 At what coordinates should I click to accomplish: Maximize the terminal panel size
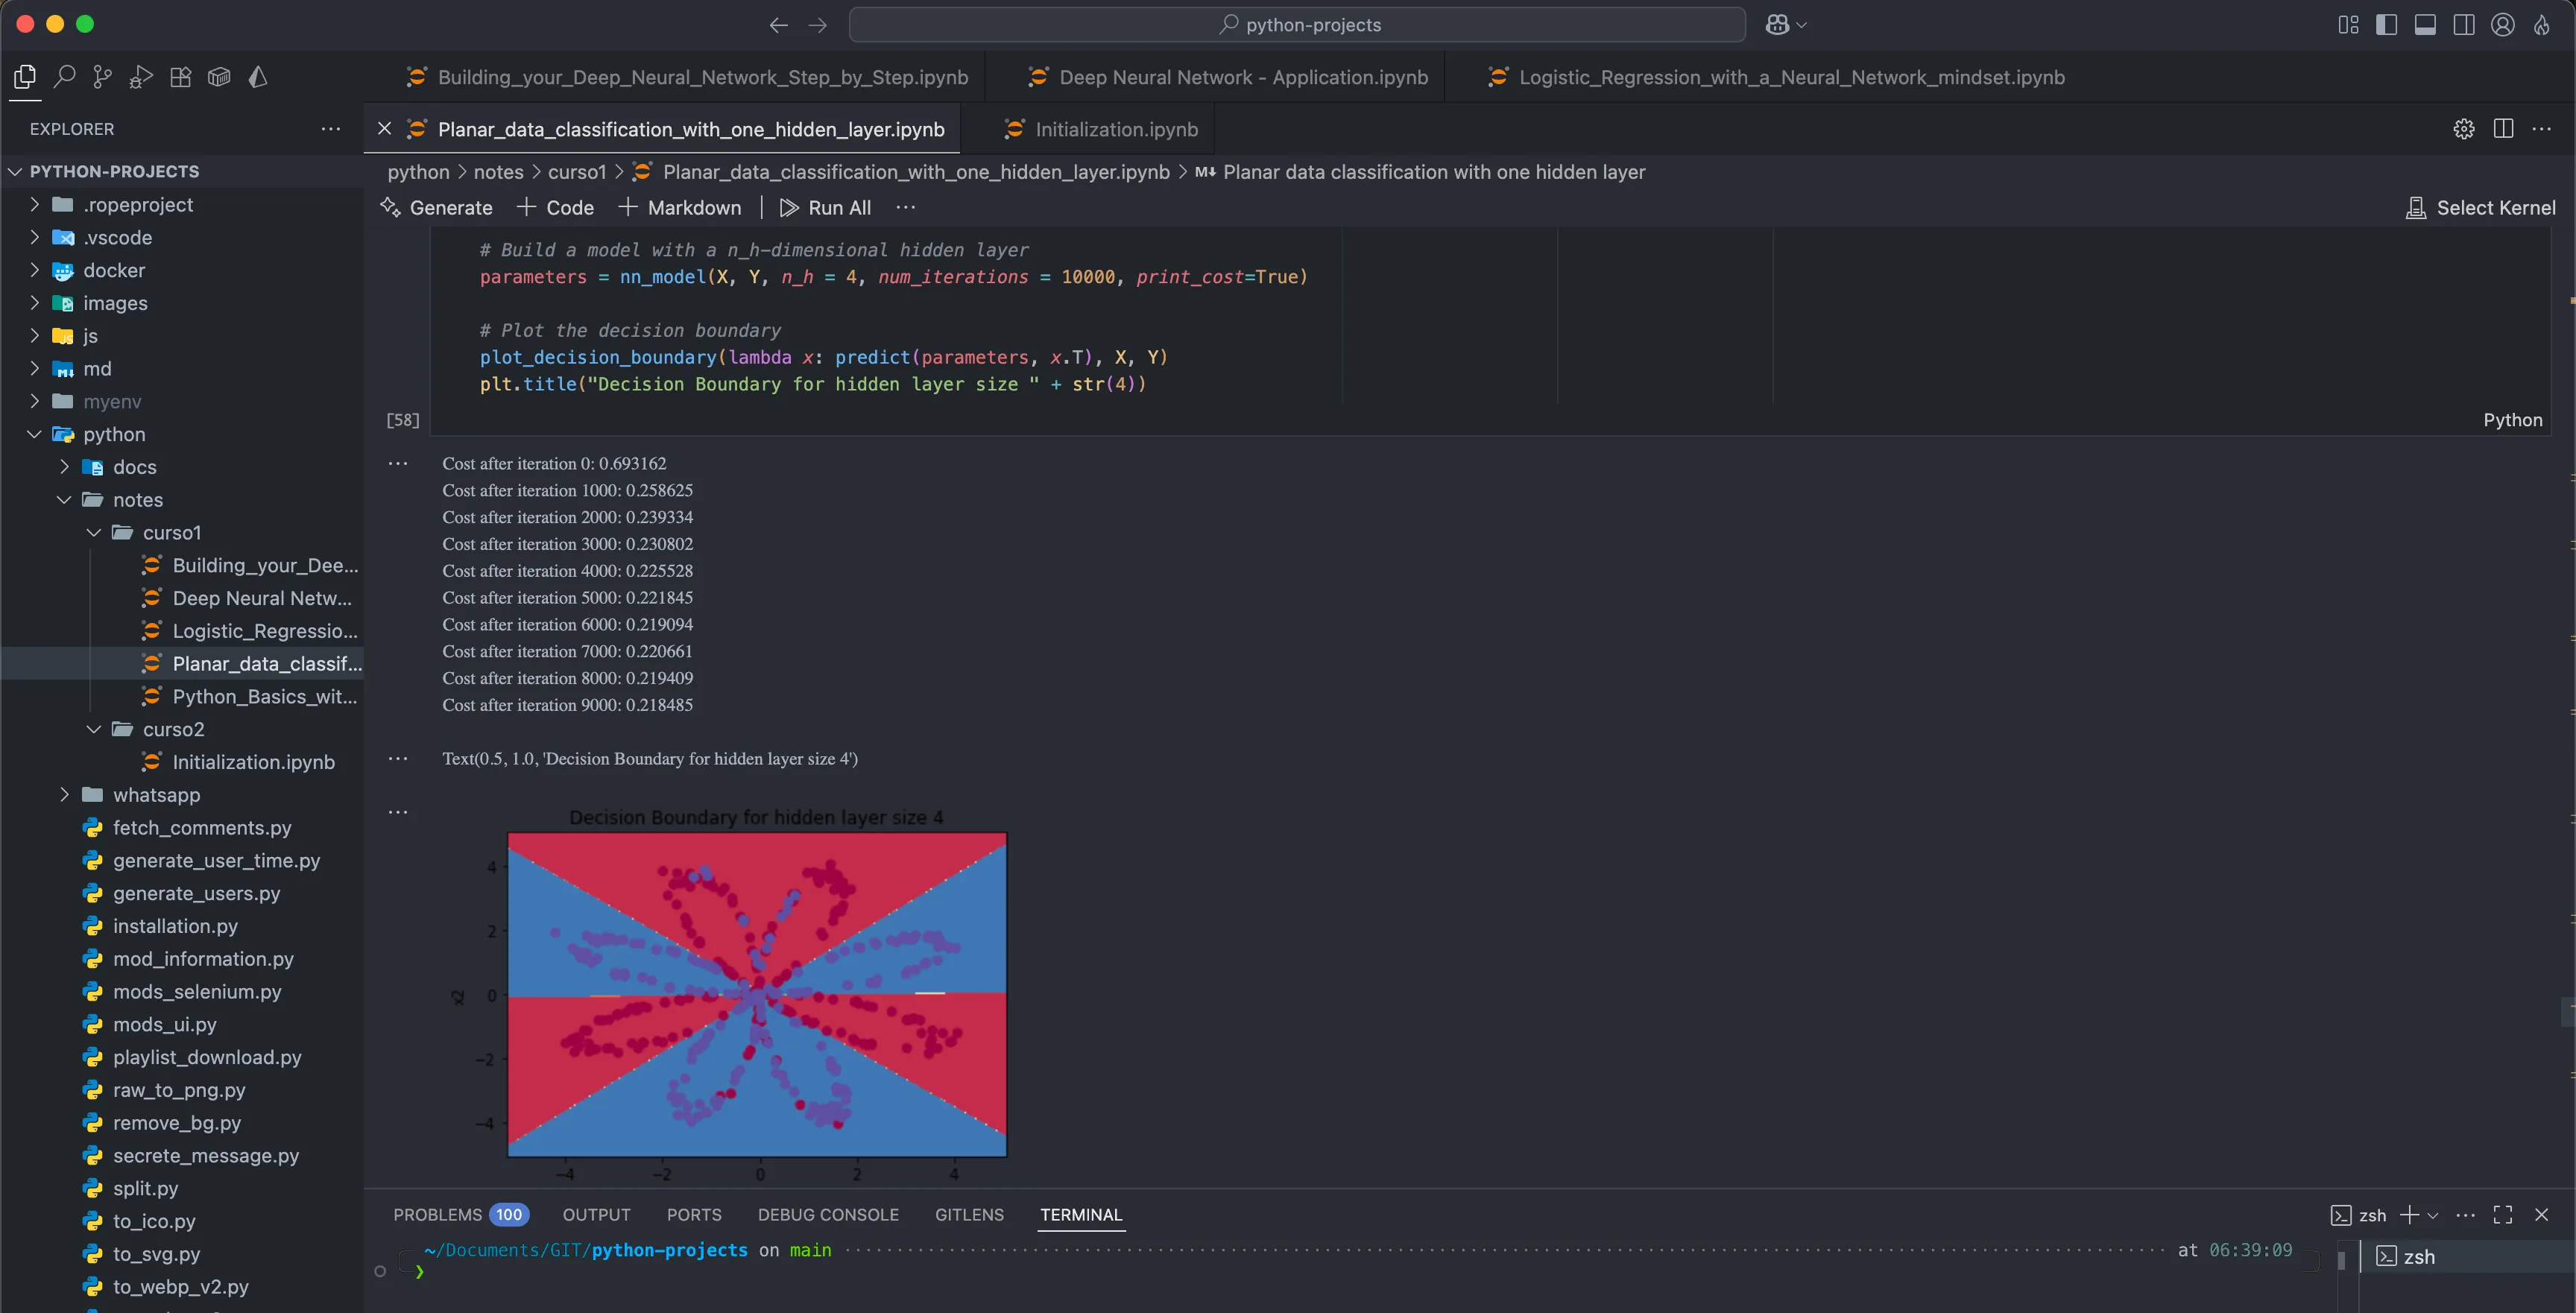tap(2503, 1215)
